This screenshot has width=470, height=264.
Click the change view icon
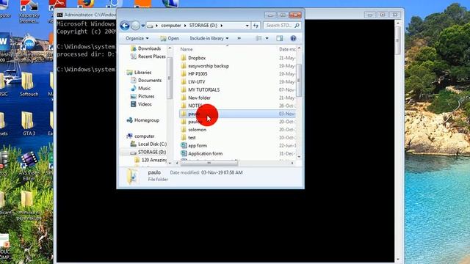coord(258,38)
